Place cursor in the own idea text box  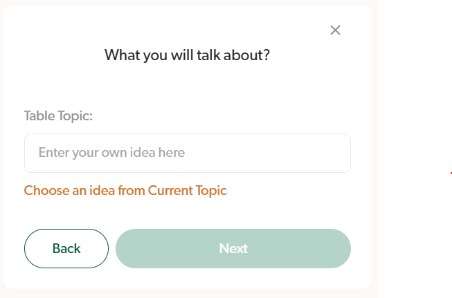point(187,153)
